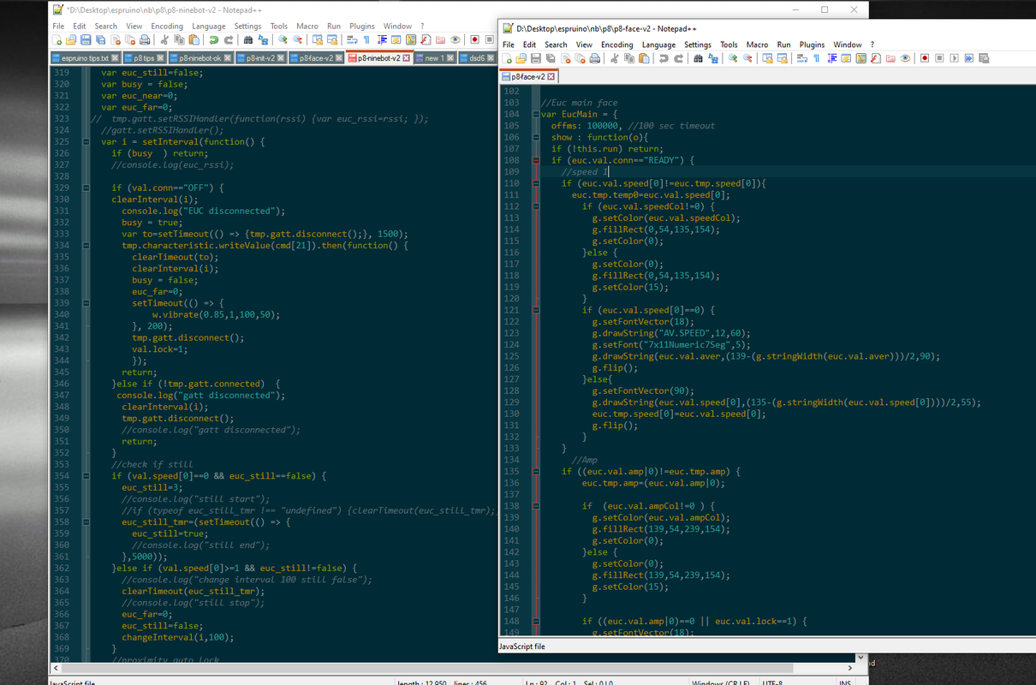Open Encoding menu in p8-ninebot-v2 window
Viewport: 1036px width, 685px height.
tap(167, 26)
